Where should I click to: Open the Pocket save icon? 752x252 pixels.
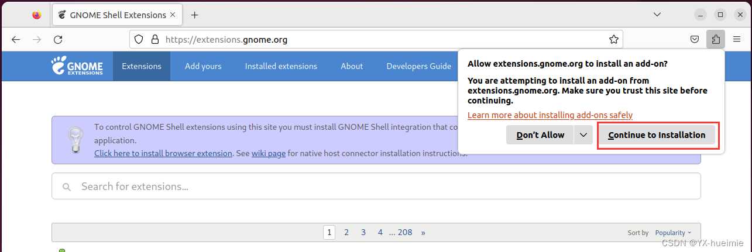point(695,40)
